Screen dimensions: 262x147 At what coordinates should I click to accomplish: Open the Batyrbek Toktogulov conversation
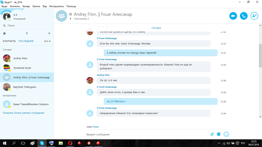point(27,87)
